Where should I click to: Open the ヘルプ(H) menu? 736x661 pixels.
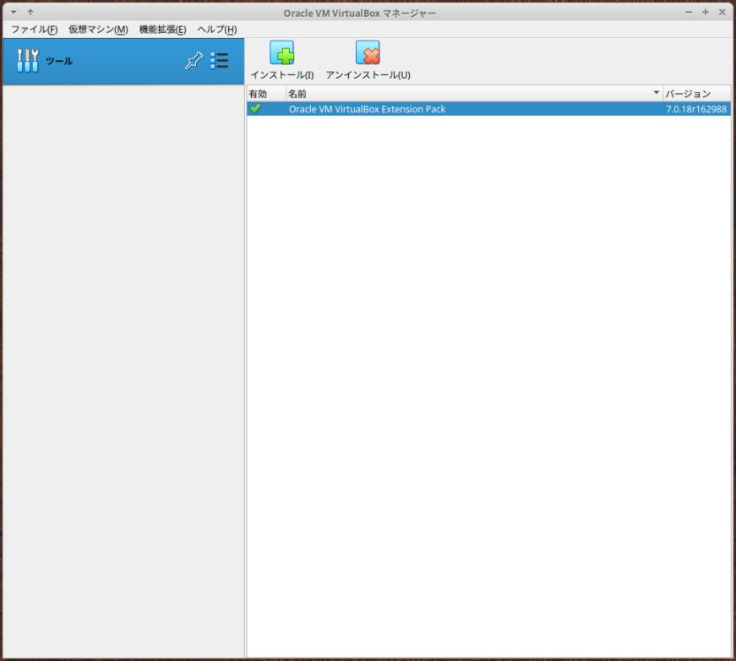click(217, 30)
